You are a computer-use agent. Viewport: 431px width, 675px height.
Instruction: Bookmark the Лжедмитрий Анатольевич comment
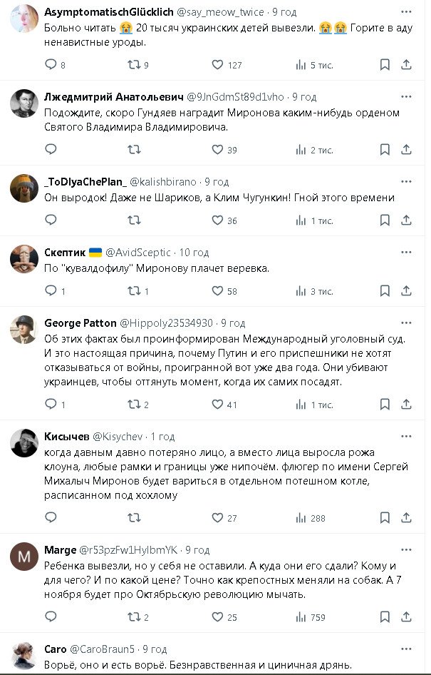click(385, 150)
